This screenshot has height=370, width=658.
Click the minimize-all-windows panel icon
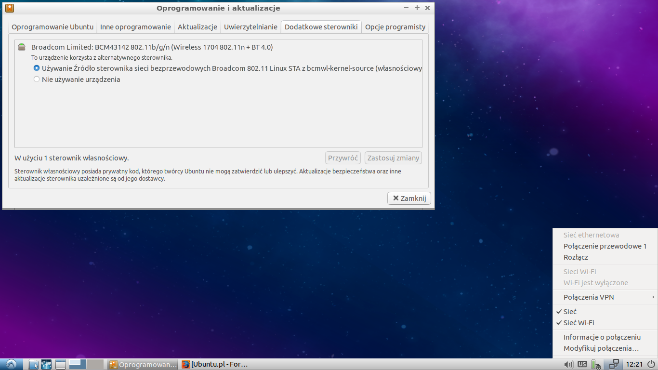click(60, 364)
